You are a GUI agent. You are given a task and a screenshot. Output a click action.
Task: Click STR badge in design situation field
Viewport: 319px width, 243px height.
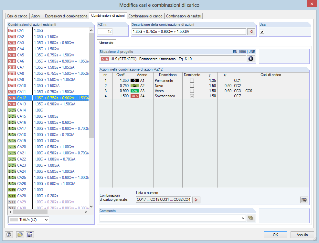click(x=105, y=59)
